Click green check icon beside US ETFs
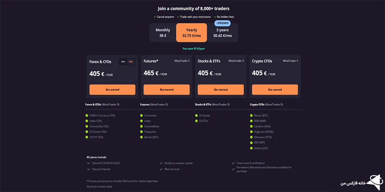This screenshot has width=385, height=192. click(196, 121)
